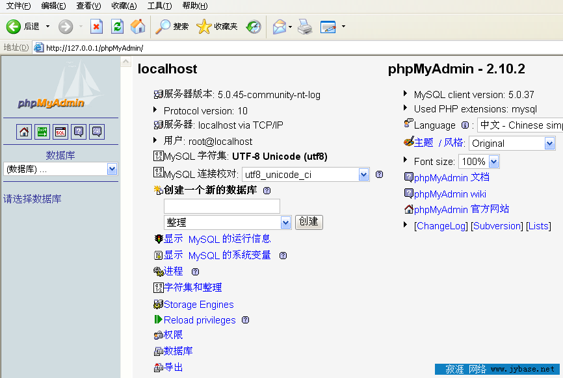This screenshot has width=563, height=378.
Task: Open Favorites star toolbar button
Action: [217, 27]
